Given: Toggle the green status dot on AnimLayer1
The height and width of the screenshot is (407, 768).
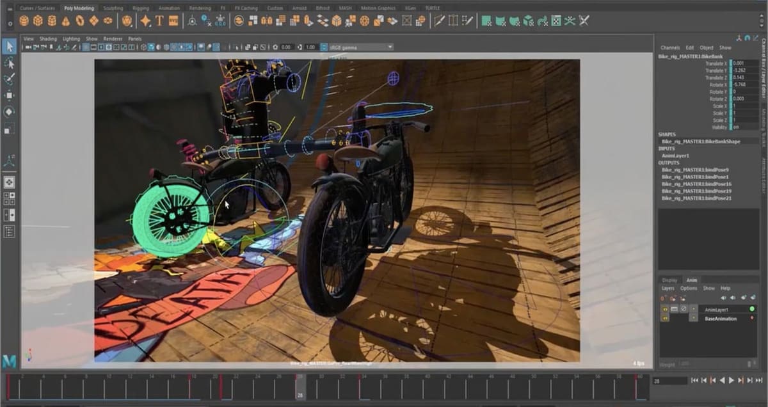Looking at the screenshot, I should 752,309.
